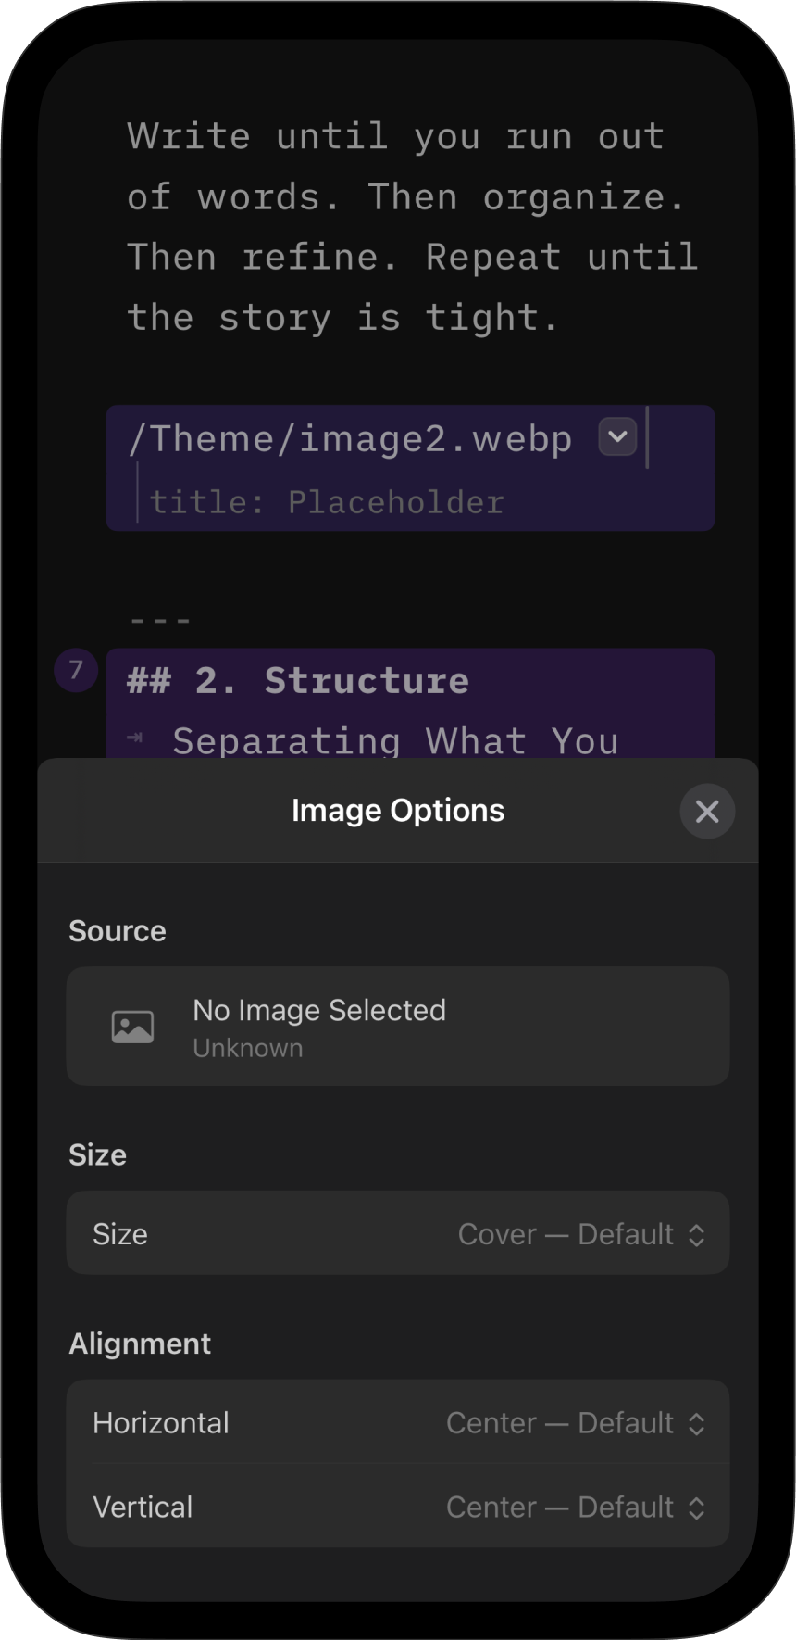
Task: Open the Cover — Default size dropdown
Action: 566,1234
